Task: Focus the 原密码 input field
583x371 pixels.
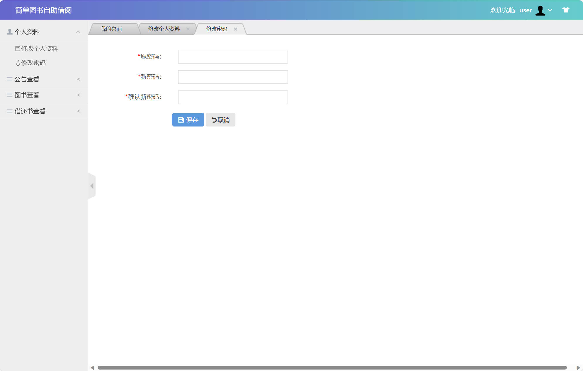Action: pyautogui.click(x=233, y=57)
